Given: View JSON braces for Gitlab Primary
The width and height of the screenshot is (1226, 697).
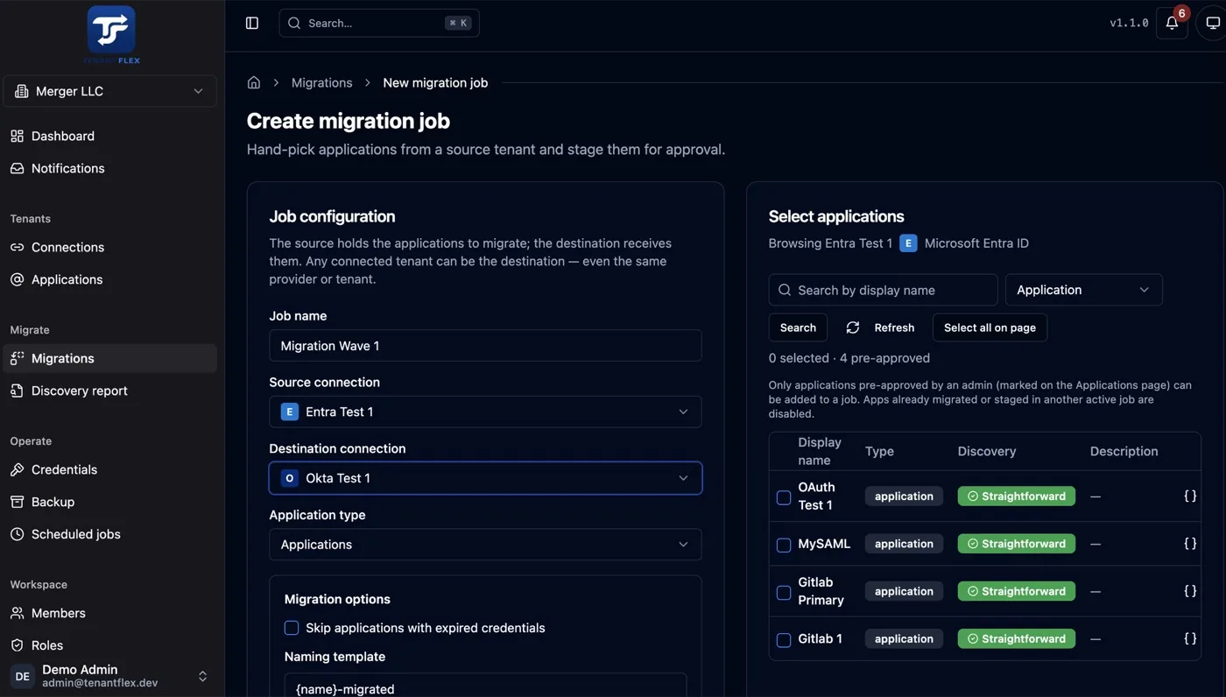Looking at the screenshot, I should click(1190, 590).
